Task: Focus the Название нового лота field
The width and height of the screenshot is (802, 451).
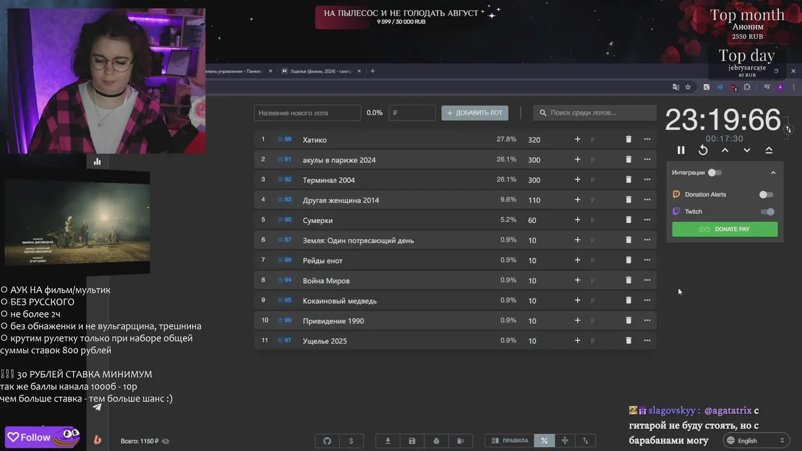Action: pos(308,113)
